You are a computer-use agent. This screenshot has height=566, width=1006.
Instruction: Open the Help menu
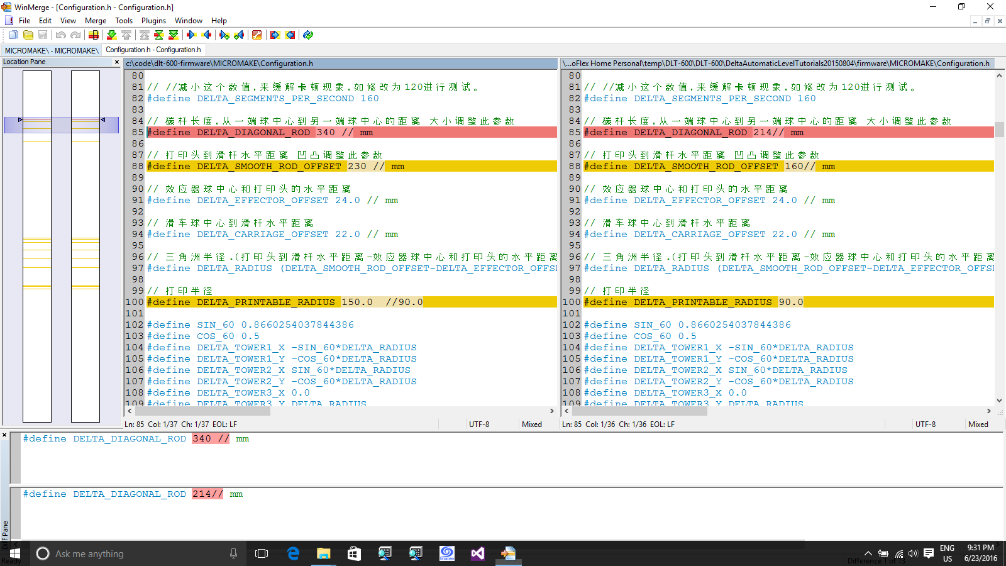click(219, 21)
